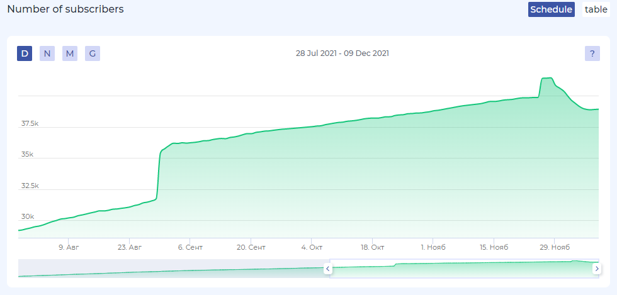Click the 28 Jul 2021 - 09 Dec 2021 label
617x295 pixels.
(342, 53)
